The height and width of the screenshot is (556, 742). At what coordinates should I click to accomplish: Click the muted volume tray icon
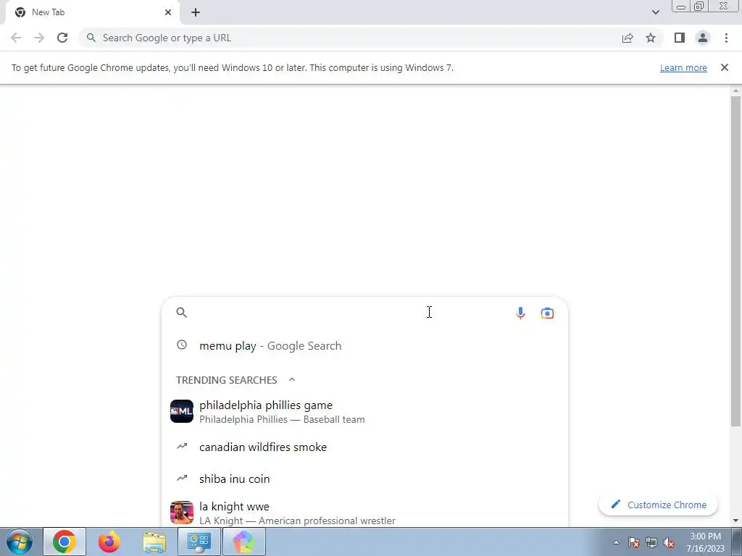[669, 543]
